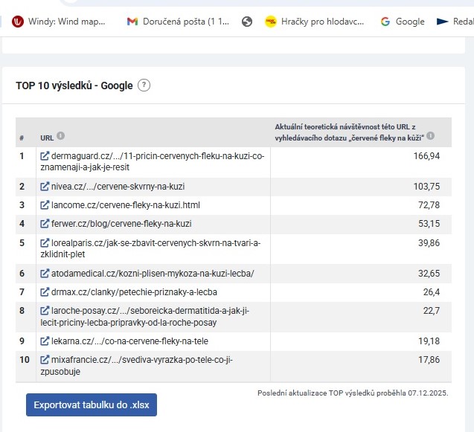This screenshot has height=432, width=474.
Task: Click external link icon for lorealparis.cz row
Action: [x=45, y=243]
